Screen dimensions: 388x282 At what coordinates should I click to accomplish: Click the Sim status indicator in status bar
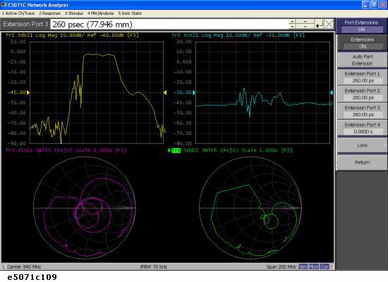303,266
